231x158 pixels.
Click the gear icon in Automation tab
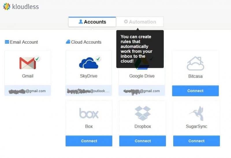click(x=126, y=21)
